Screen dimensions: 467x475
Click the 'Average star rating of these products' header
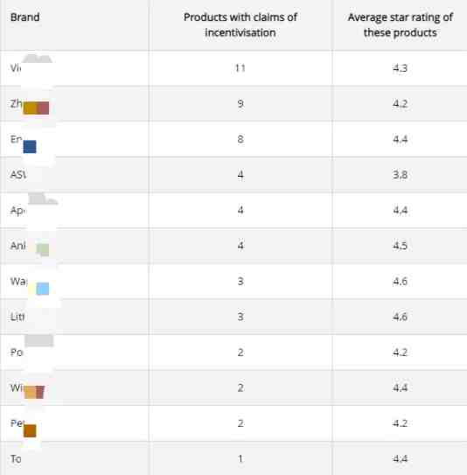(x=400, y=24)
